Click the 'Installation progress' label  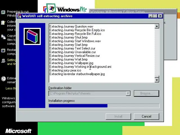tap(62, 101)
